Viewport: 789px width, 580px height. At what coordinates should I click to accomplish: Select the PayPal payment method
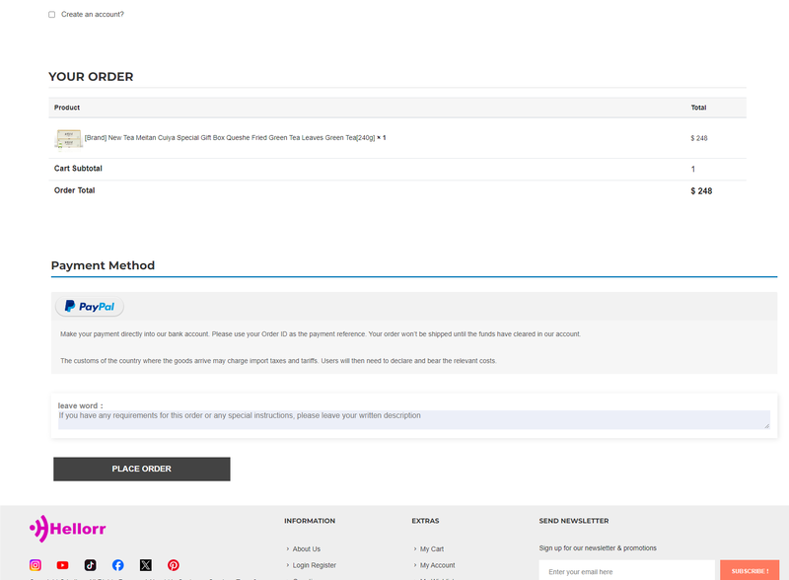pos(90,307)
